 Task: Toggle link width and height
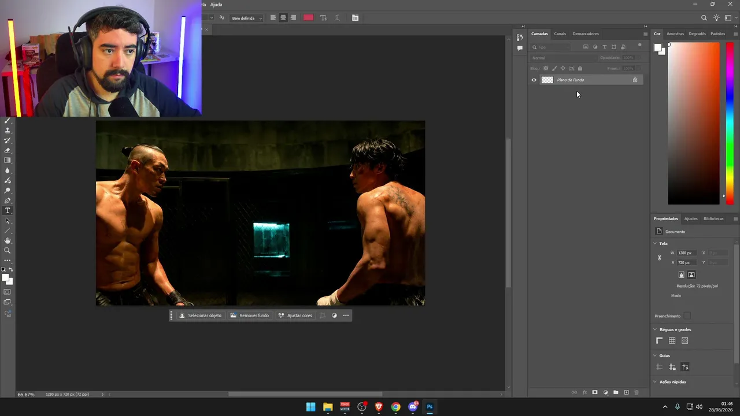pos(659,258)
